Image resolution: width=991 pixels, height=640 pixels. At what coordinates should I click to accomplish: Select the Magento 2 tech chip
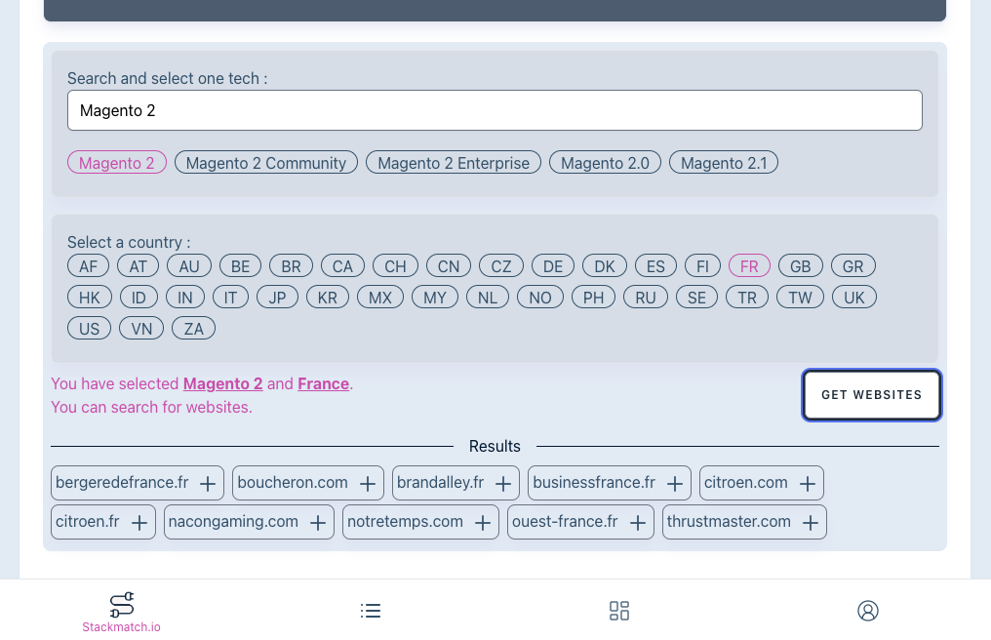117,163
